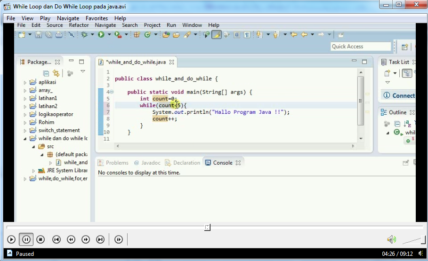This screenshot has height=261, width=428.
Task: Open Eclipse Source menu
Action: coord(55,25)
